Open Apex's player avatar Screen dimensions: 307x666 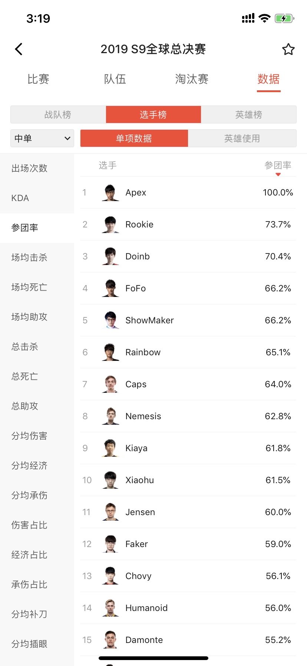(x=110, y=192)
